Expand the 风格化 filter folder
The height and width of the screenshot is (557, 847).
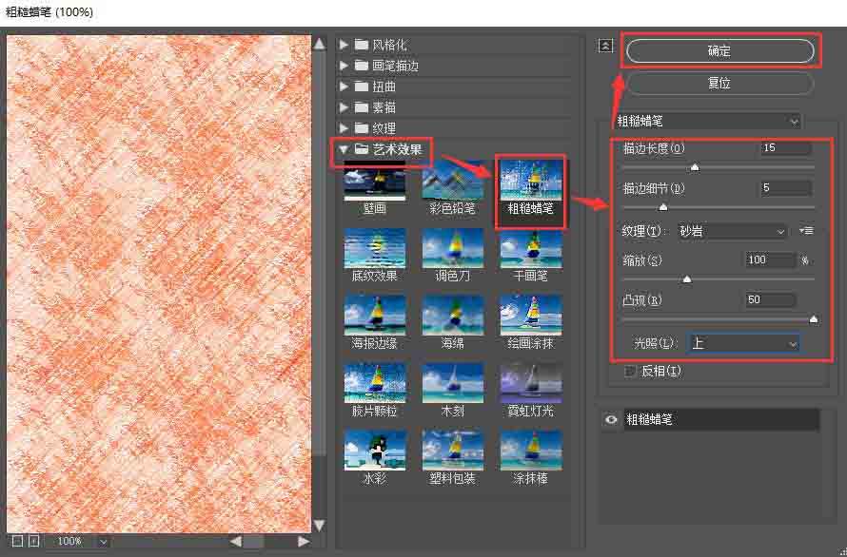(344, 45)
